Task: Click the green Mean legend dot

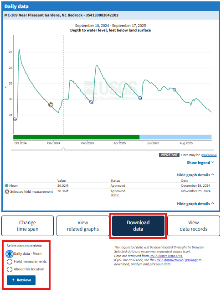Action: 7,185
